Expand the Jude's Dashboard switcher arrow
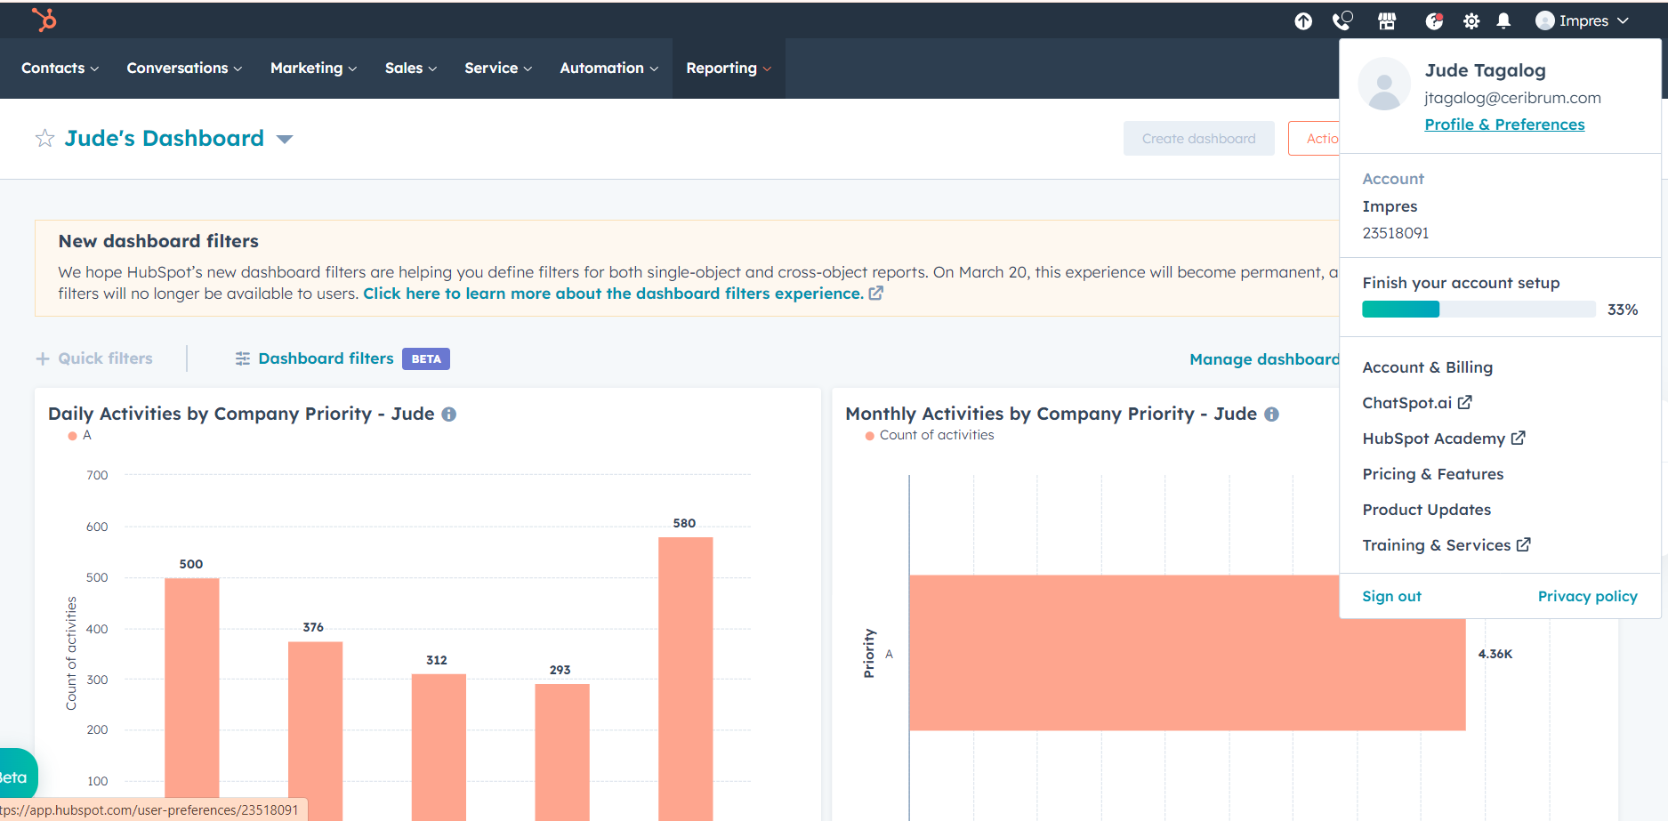Image resolution: width=1668 pixels, height=821 pixels. pyautogui.click(x=285, y=139)
